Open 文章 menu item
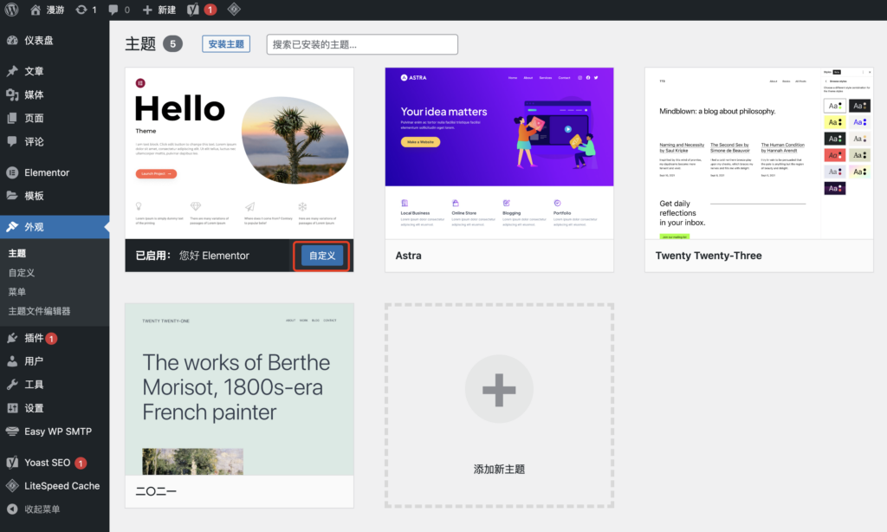 [55, 71]
